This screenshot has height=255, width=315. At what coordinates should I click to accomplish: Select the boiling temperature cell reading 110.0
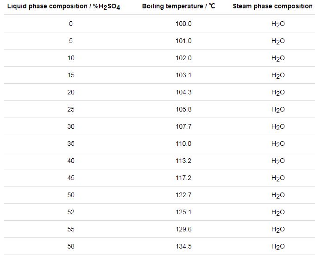[x=183, y=144]
